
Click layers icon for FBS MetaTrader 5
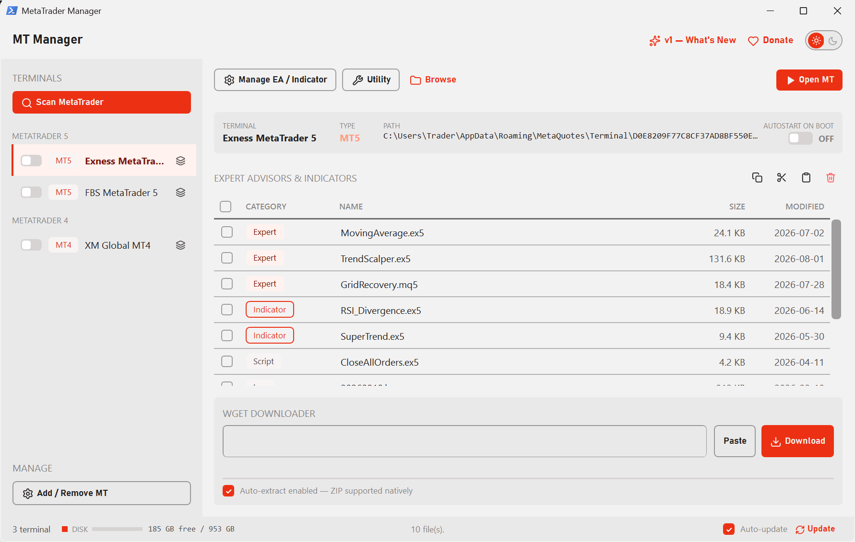tap(180, 193)
